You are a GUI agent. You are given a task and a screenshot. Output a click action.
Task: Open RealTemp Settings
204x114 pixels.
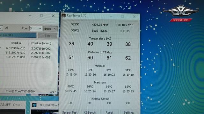(129, 112)
